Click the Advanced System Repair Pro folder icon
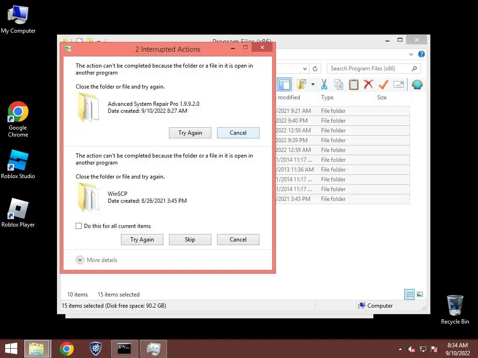The height and width of the screenshot is (358, 478). click(89, 107)
